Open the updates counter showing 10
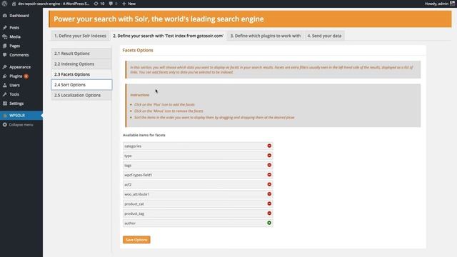Viewport: 457px width, 257px height. coord(99,4)
